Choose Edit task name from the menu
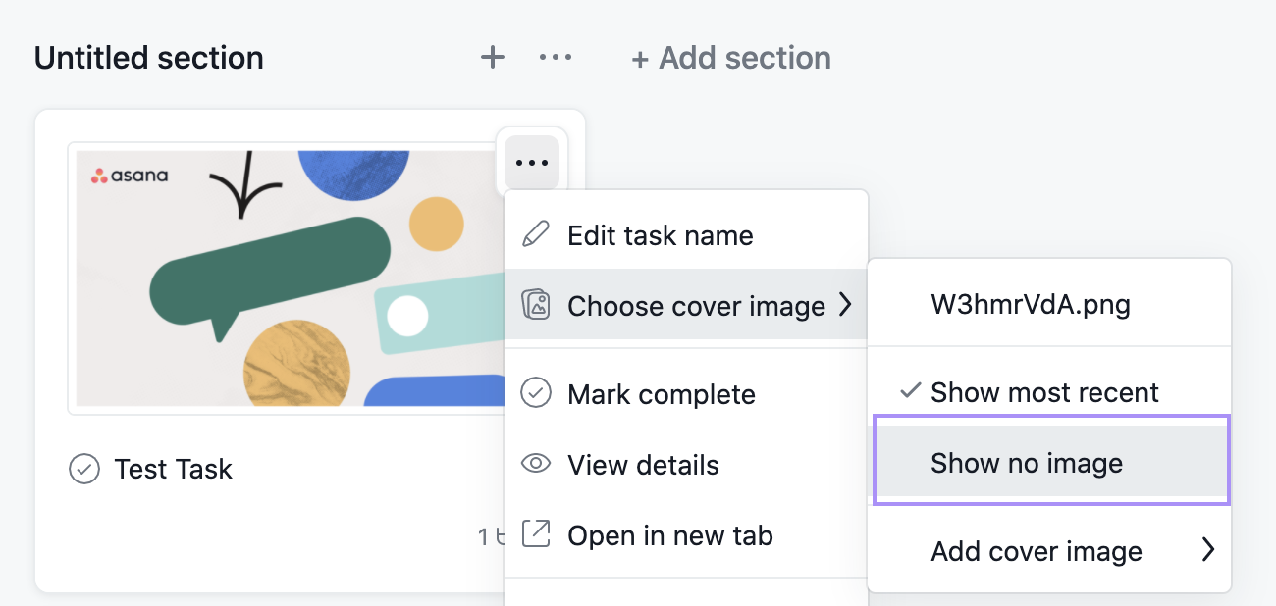 (x=661, y=235)
